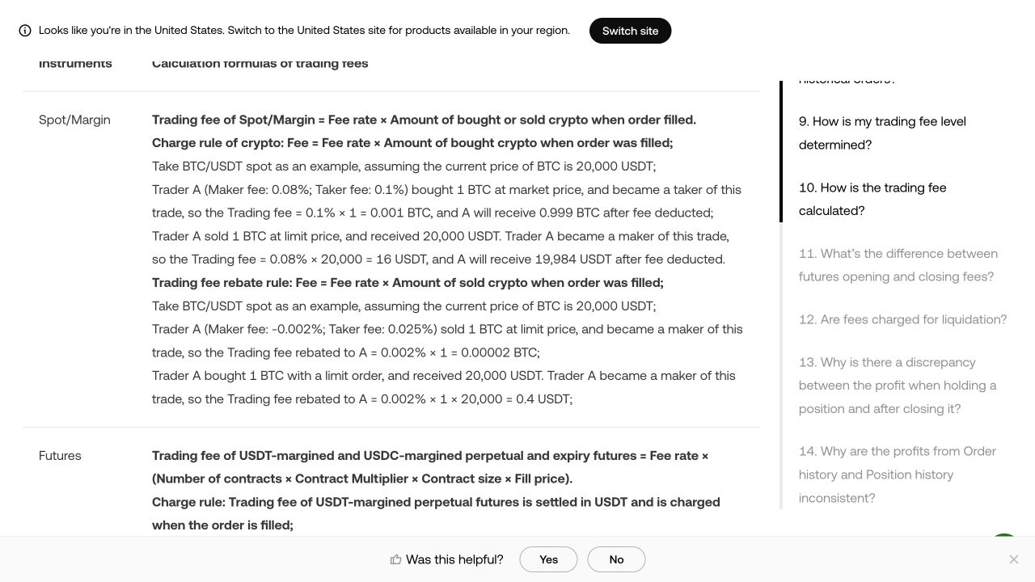The height and width of the screenshot is (582, 1035).
Task: Open question 12 fees charged for liquidation
Action: pos(902,319)
